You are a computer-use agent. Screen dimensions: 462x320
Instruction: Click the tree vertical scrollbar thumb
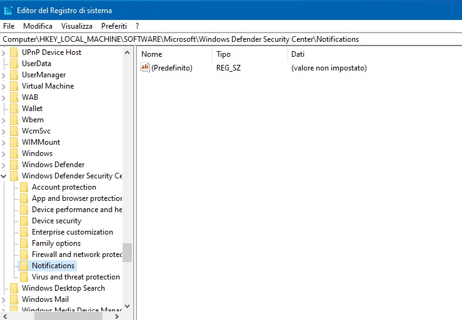click(x=128, y=253)
